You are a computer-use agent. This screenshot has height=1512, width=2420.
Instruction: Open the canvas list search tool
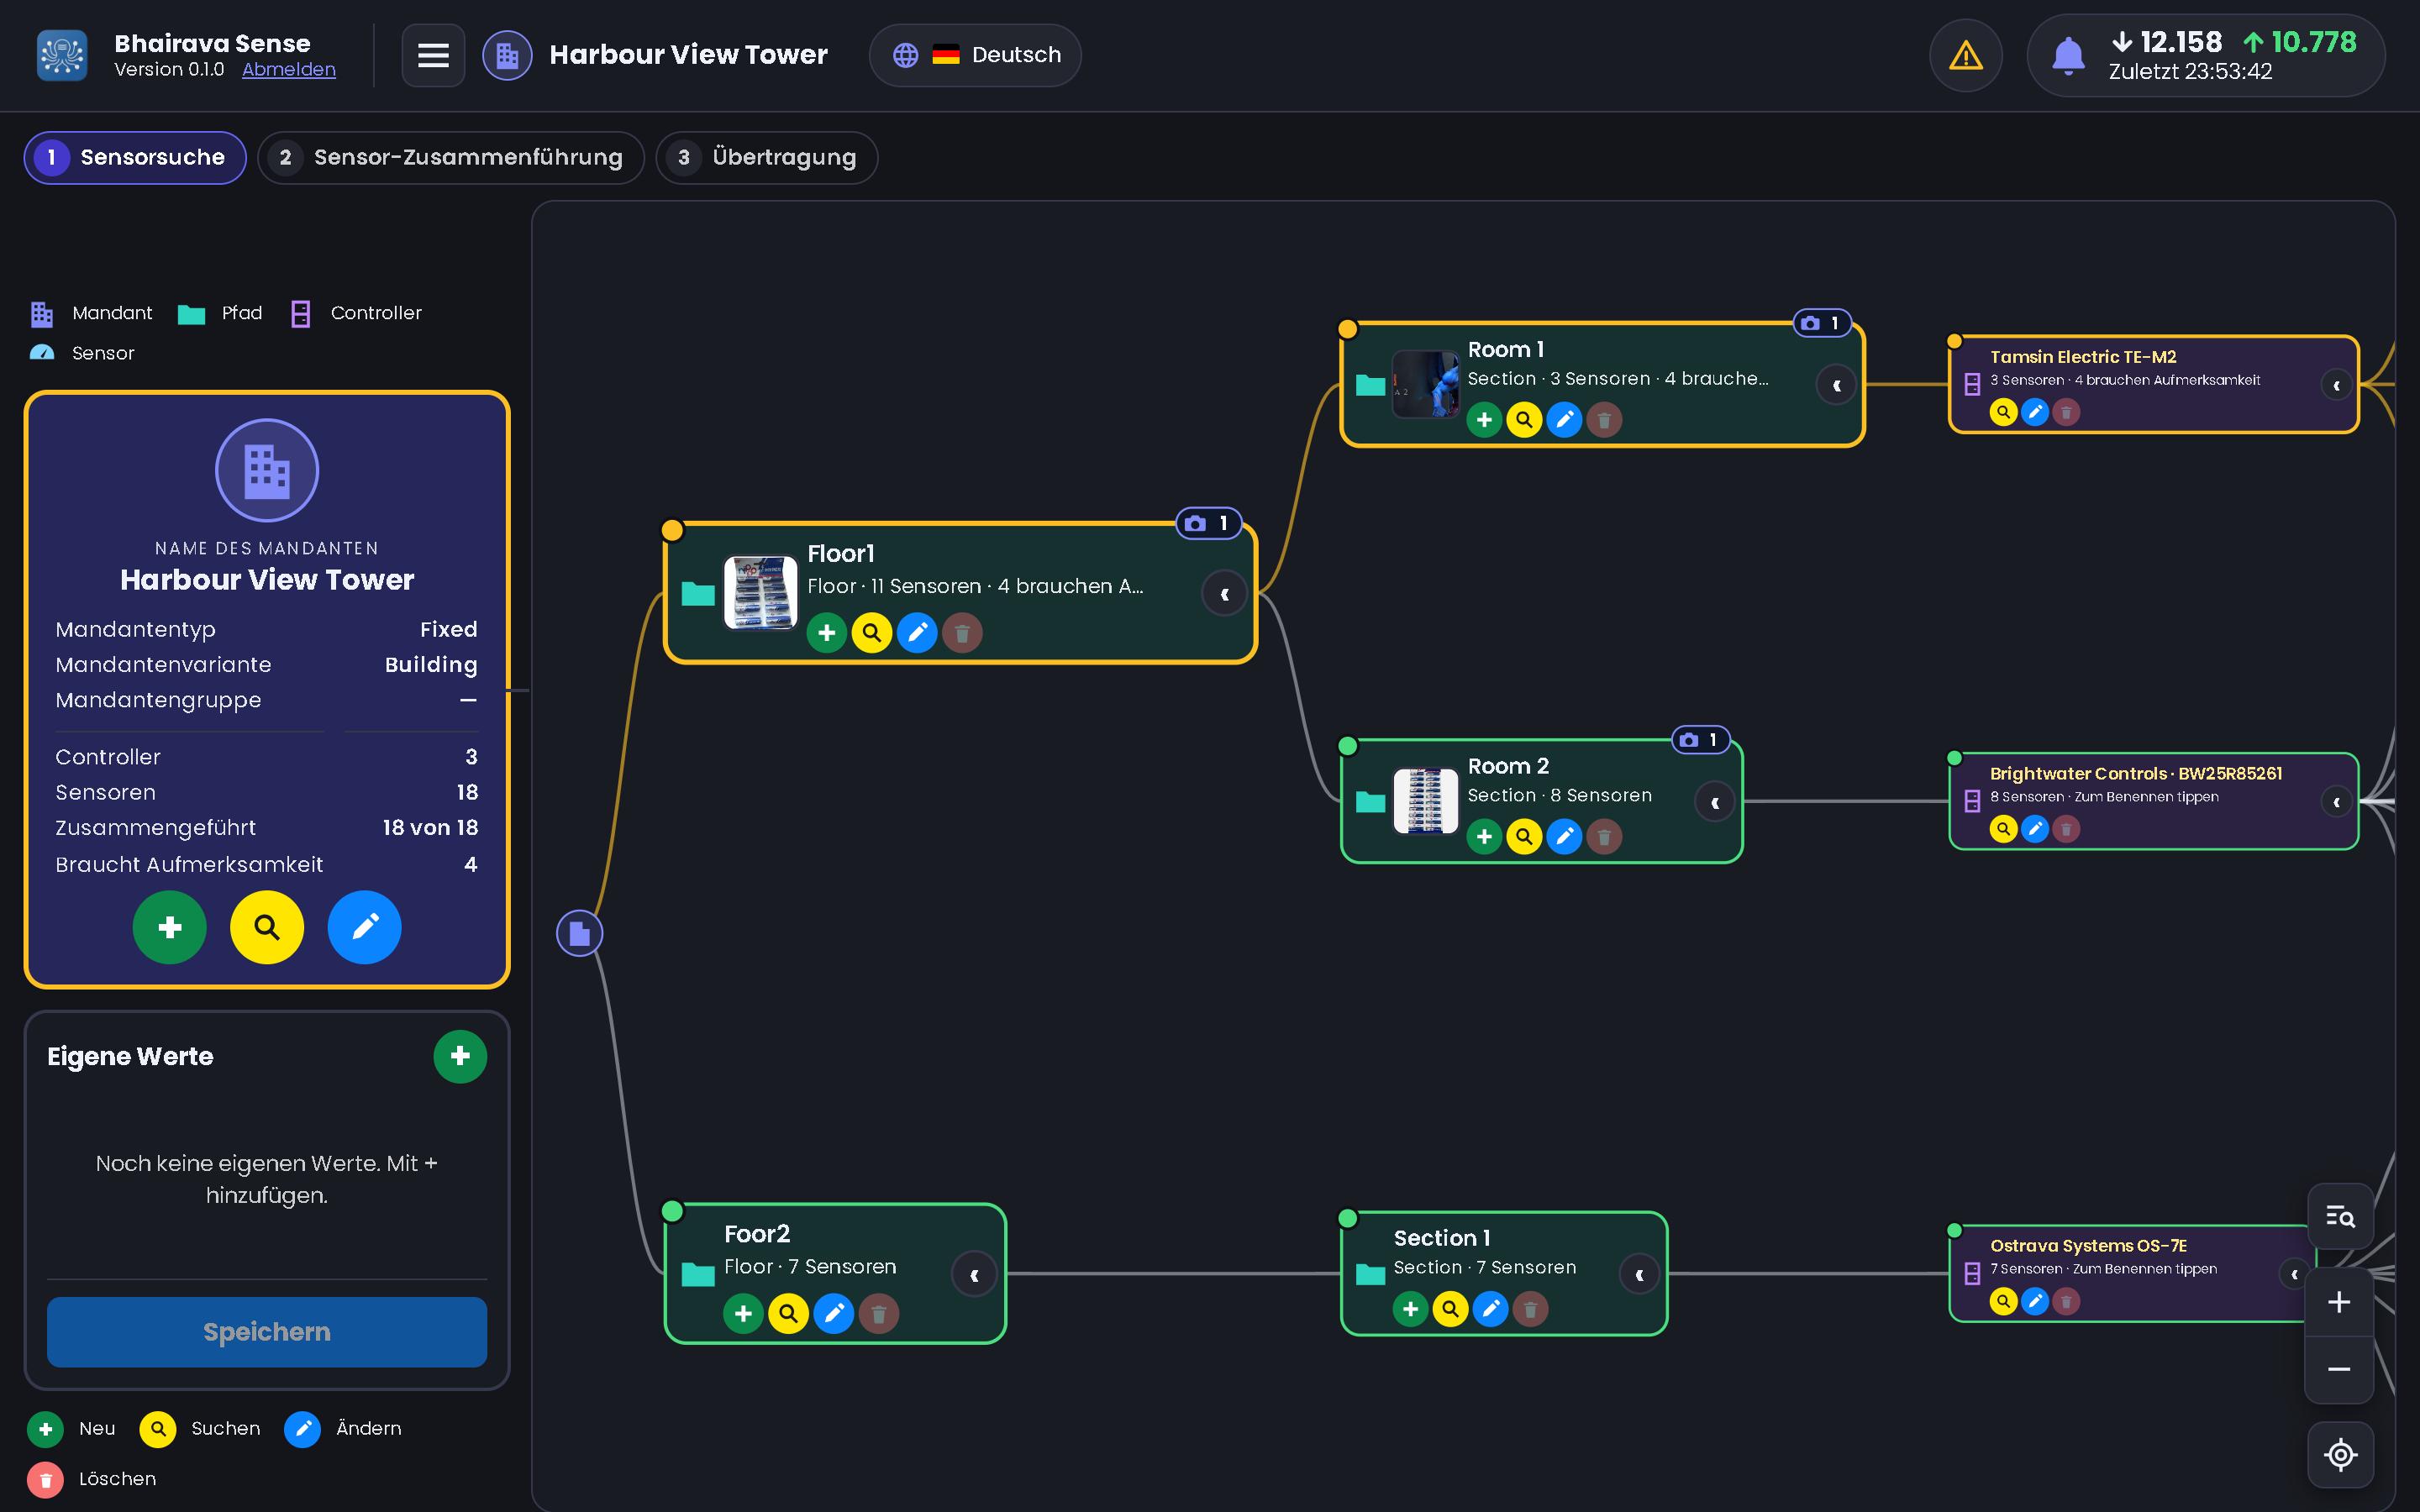click(2340, 1216)
